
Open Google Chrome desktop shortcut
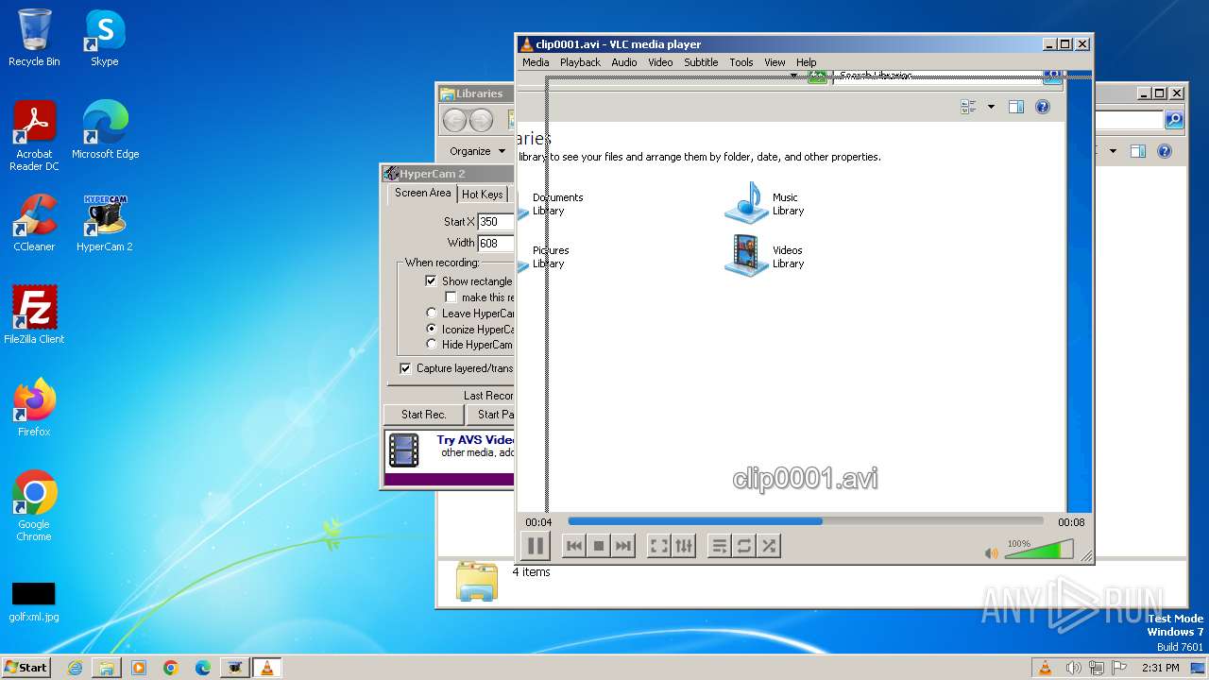[34, 506]
